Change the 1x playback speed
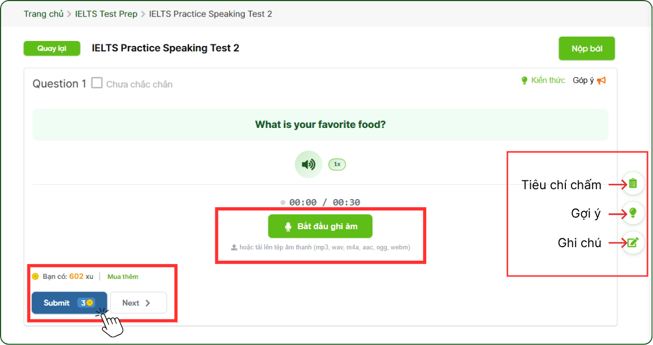The image size is (653, 345). click(337, 164)
